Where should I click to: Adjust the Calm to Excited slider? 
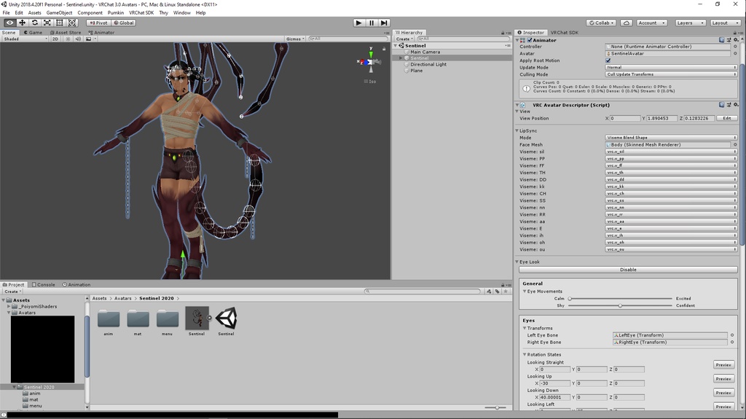click(621, 299)
